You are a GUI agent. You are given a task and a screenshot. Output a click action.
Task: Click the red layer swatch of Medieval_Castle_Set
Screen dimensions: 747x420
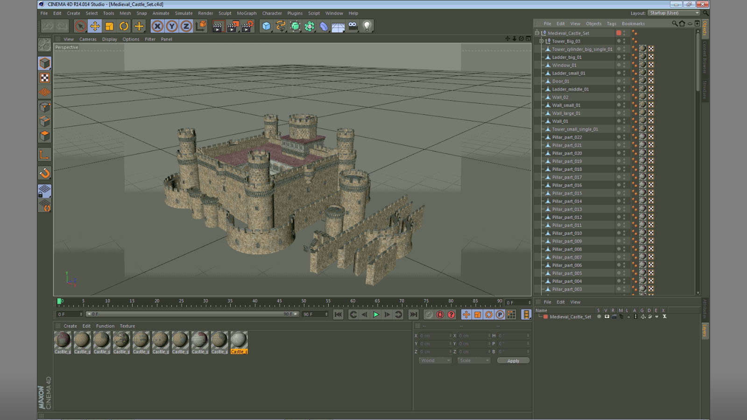coord(619,33)
